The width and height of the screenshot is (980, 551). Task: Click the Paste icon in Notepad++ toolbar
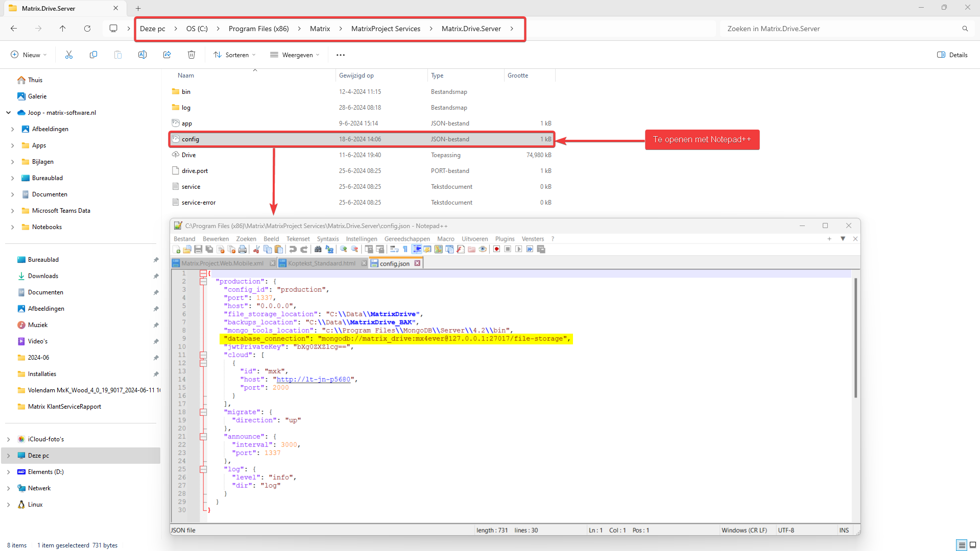278,249
